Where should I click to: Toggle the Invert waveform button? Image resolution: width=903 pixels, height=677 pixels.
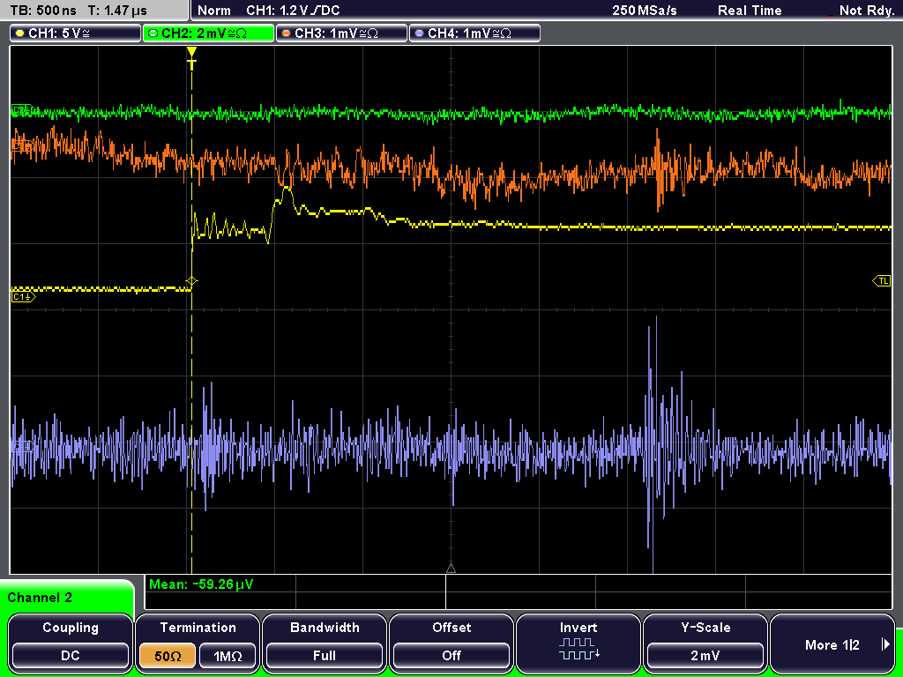(x=578, y=643)
